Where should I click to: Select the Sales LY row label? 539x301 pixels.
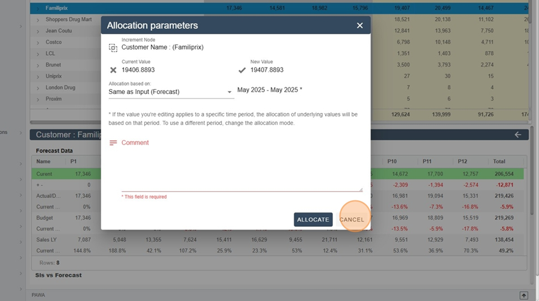(47, 240)
